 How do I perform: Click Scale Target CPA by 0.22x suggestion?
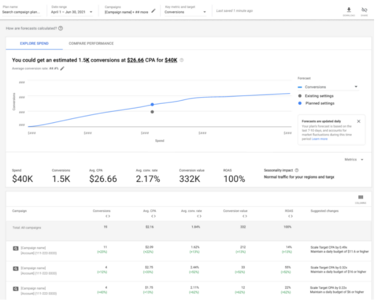point(328,288)
